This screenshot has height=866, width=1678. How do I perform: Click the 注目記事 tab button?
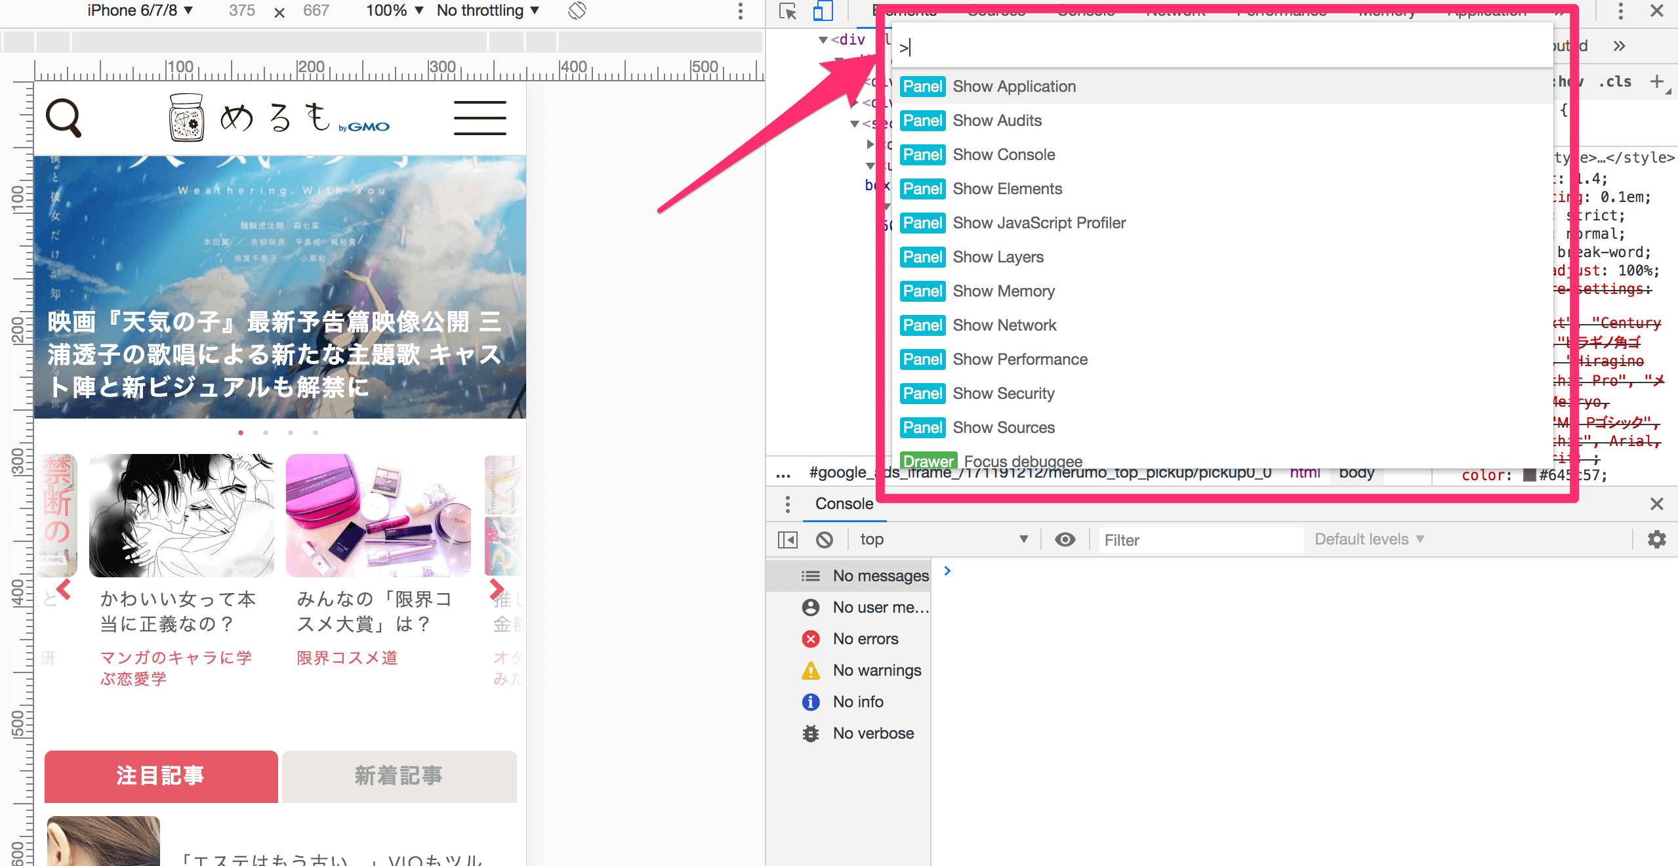[x=161, y=776]
